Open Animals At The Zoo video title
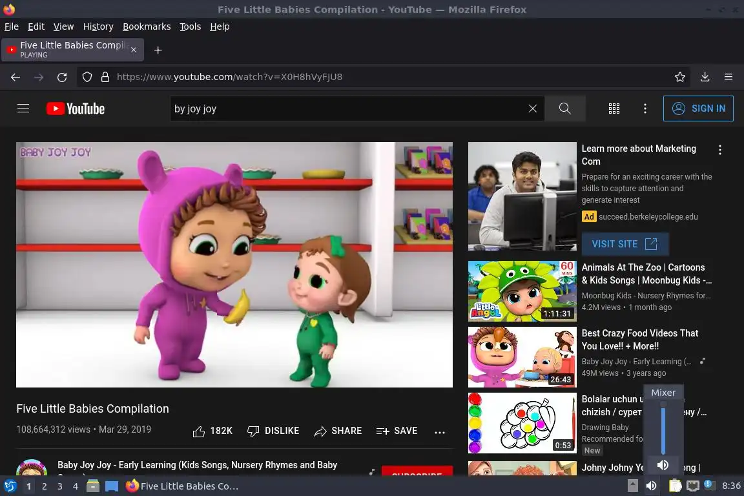 coord(646,274)
